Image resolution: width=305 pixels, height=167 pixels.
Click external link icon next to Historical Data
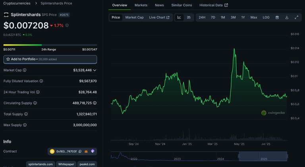[226, 5]
